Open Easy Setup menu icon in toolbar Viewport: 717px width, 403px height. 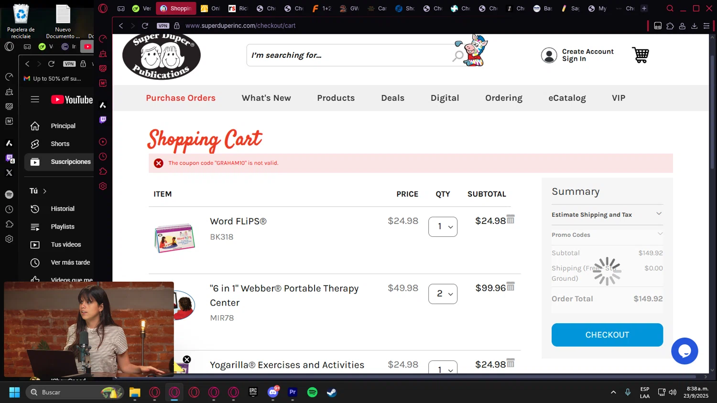(x=706, y=26)
